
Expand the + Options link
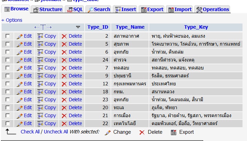tap(12, 20)
